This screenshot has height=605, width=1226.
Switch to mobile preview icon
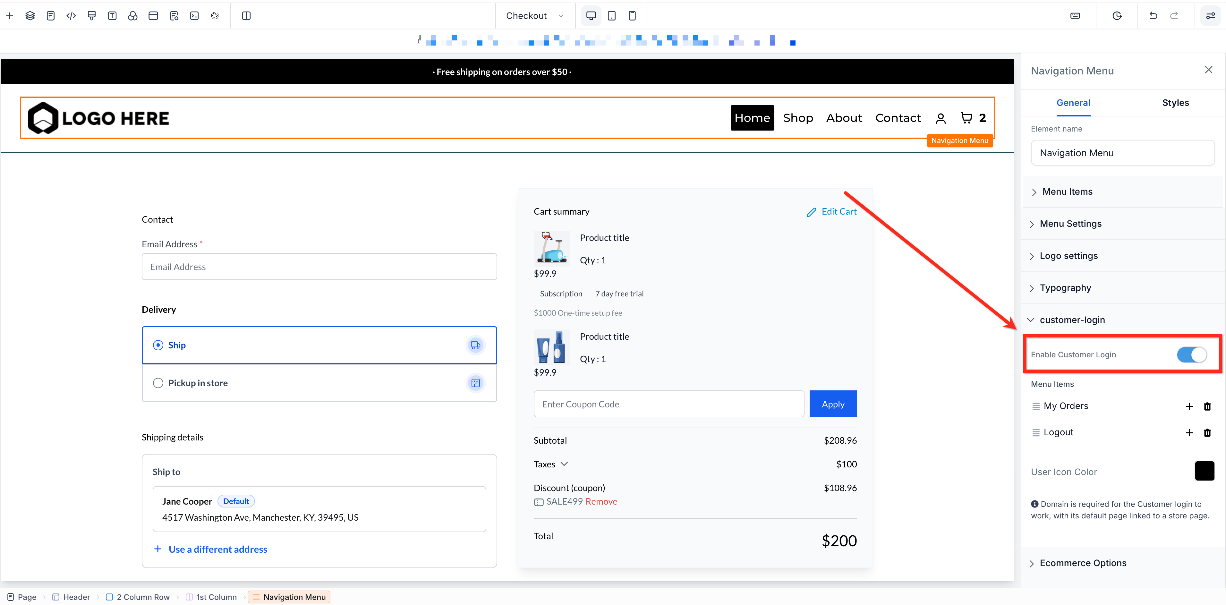coord(632,16)
